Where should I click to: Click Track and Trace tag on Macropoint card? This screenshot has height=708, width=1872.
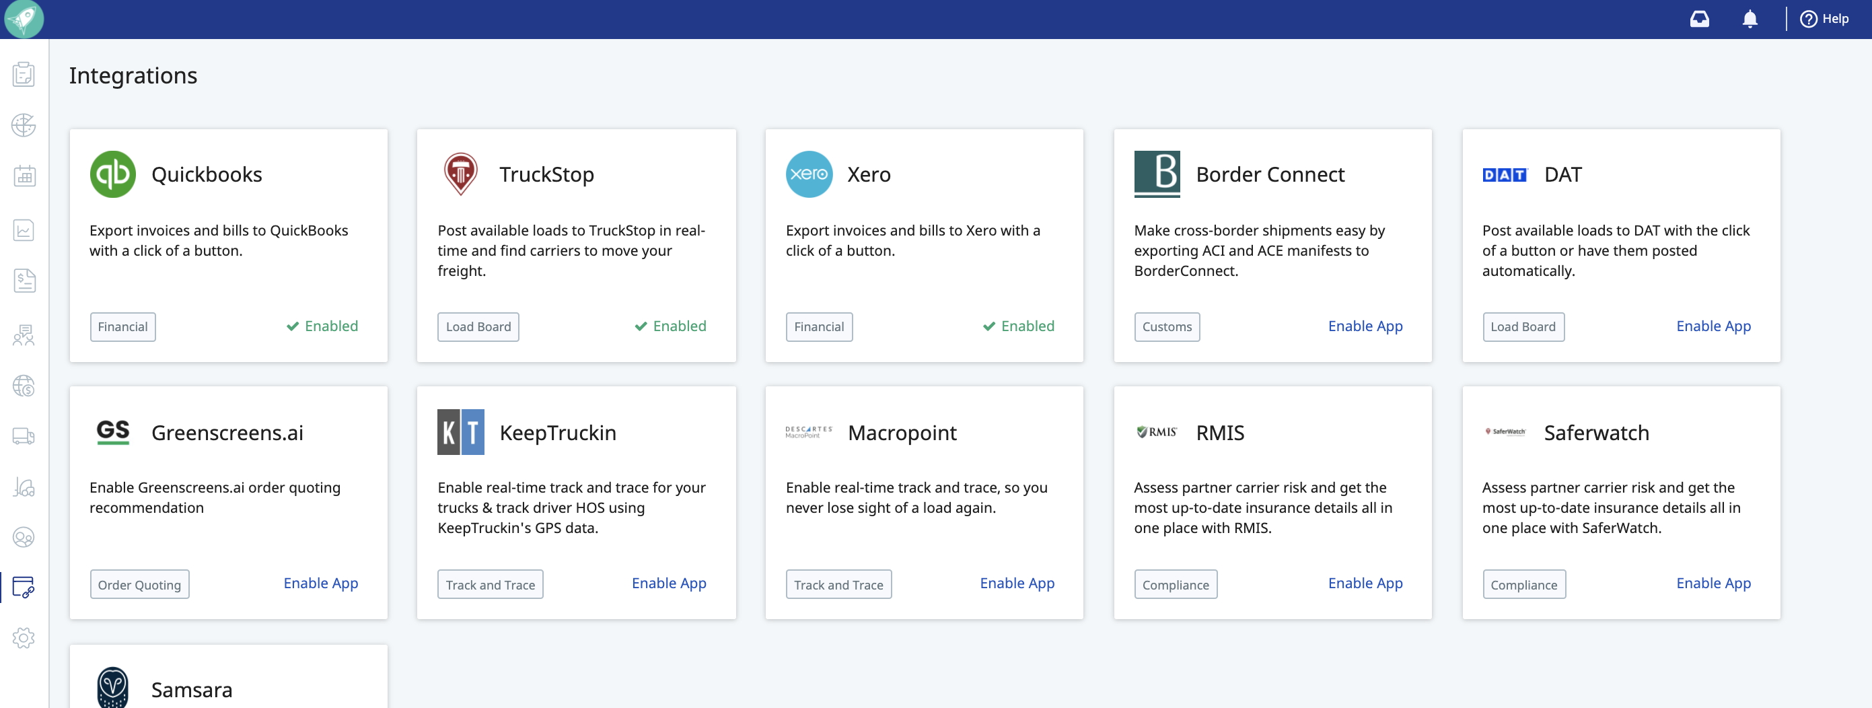point(838,584)
